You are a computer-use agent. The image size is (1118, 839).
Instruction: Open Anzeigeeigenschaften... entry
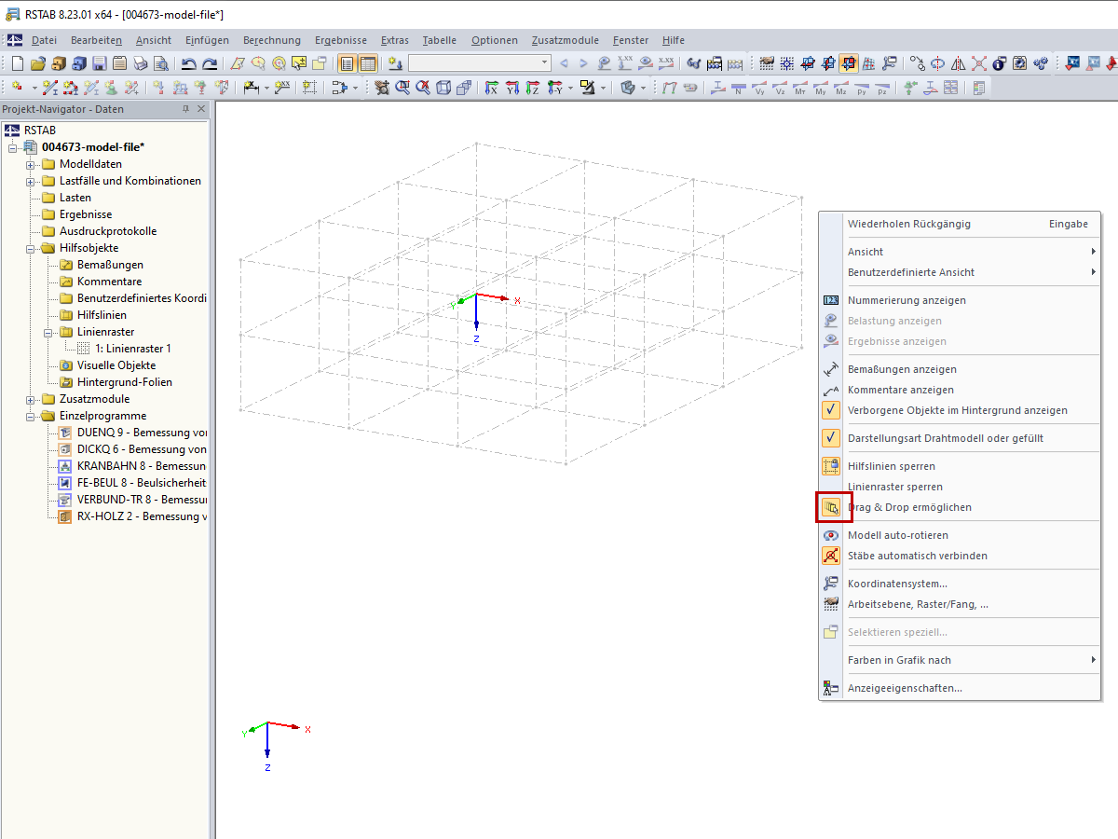click(x=960, y=688)
